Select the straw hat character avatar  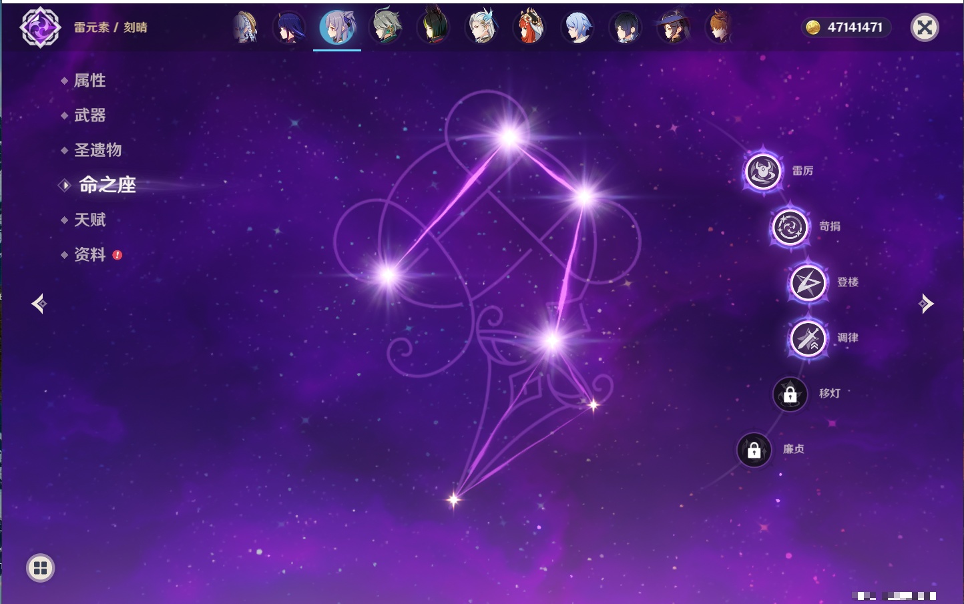pyautogui.click(x=245, y=27)
